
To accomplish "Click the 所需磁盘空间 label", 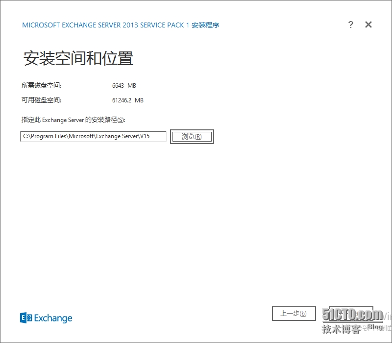I will click(x=40, y=85).
